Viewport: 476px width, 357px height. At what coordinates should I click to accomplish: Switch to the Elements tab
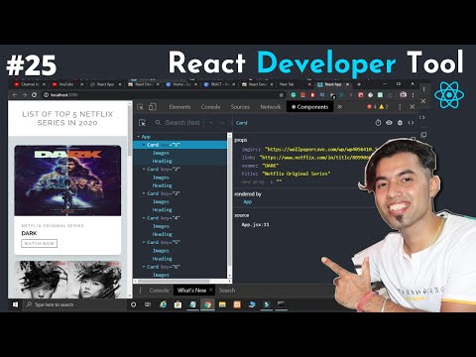[x=179, y=107]
